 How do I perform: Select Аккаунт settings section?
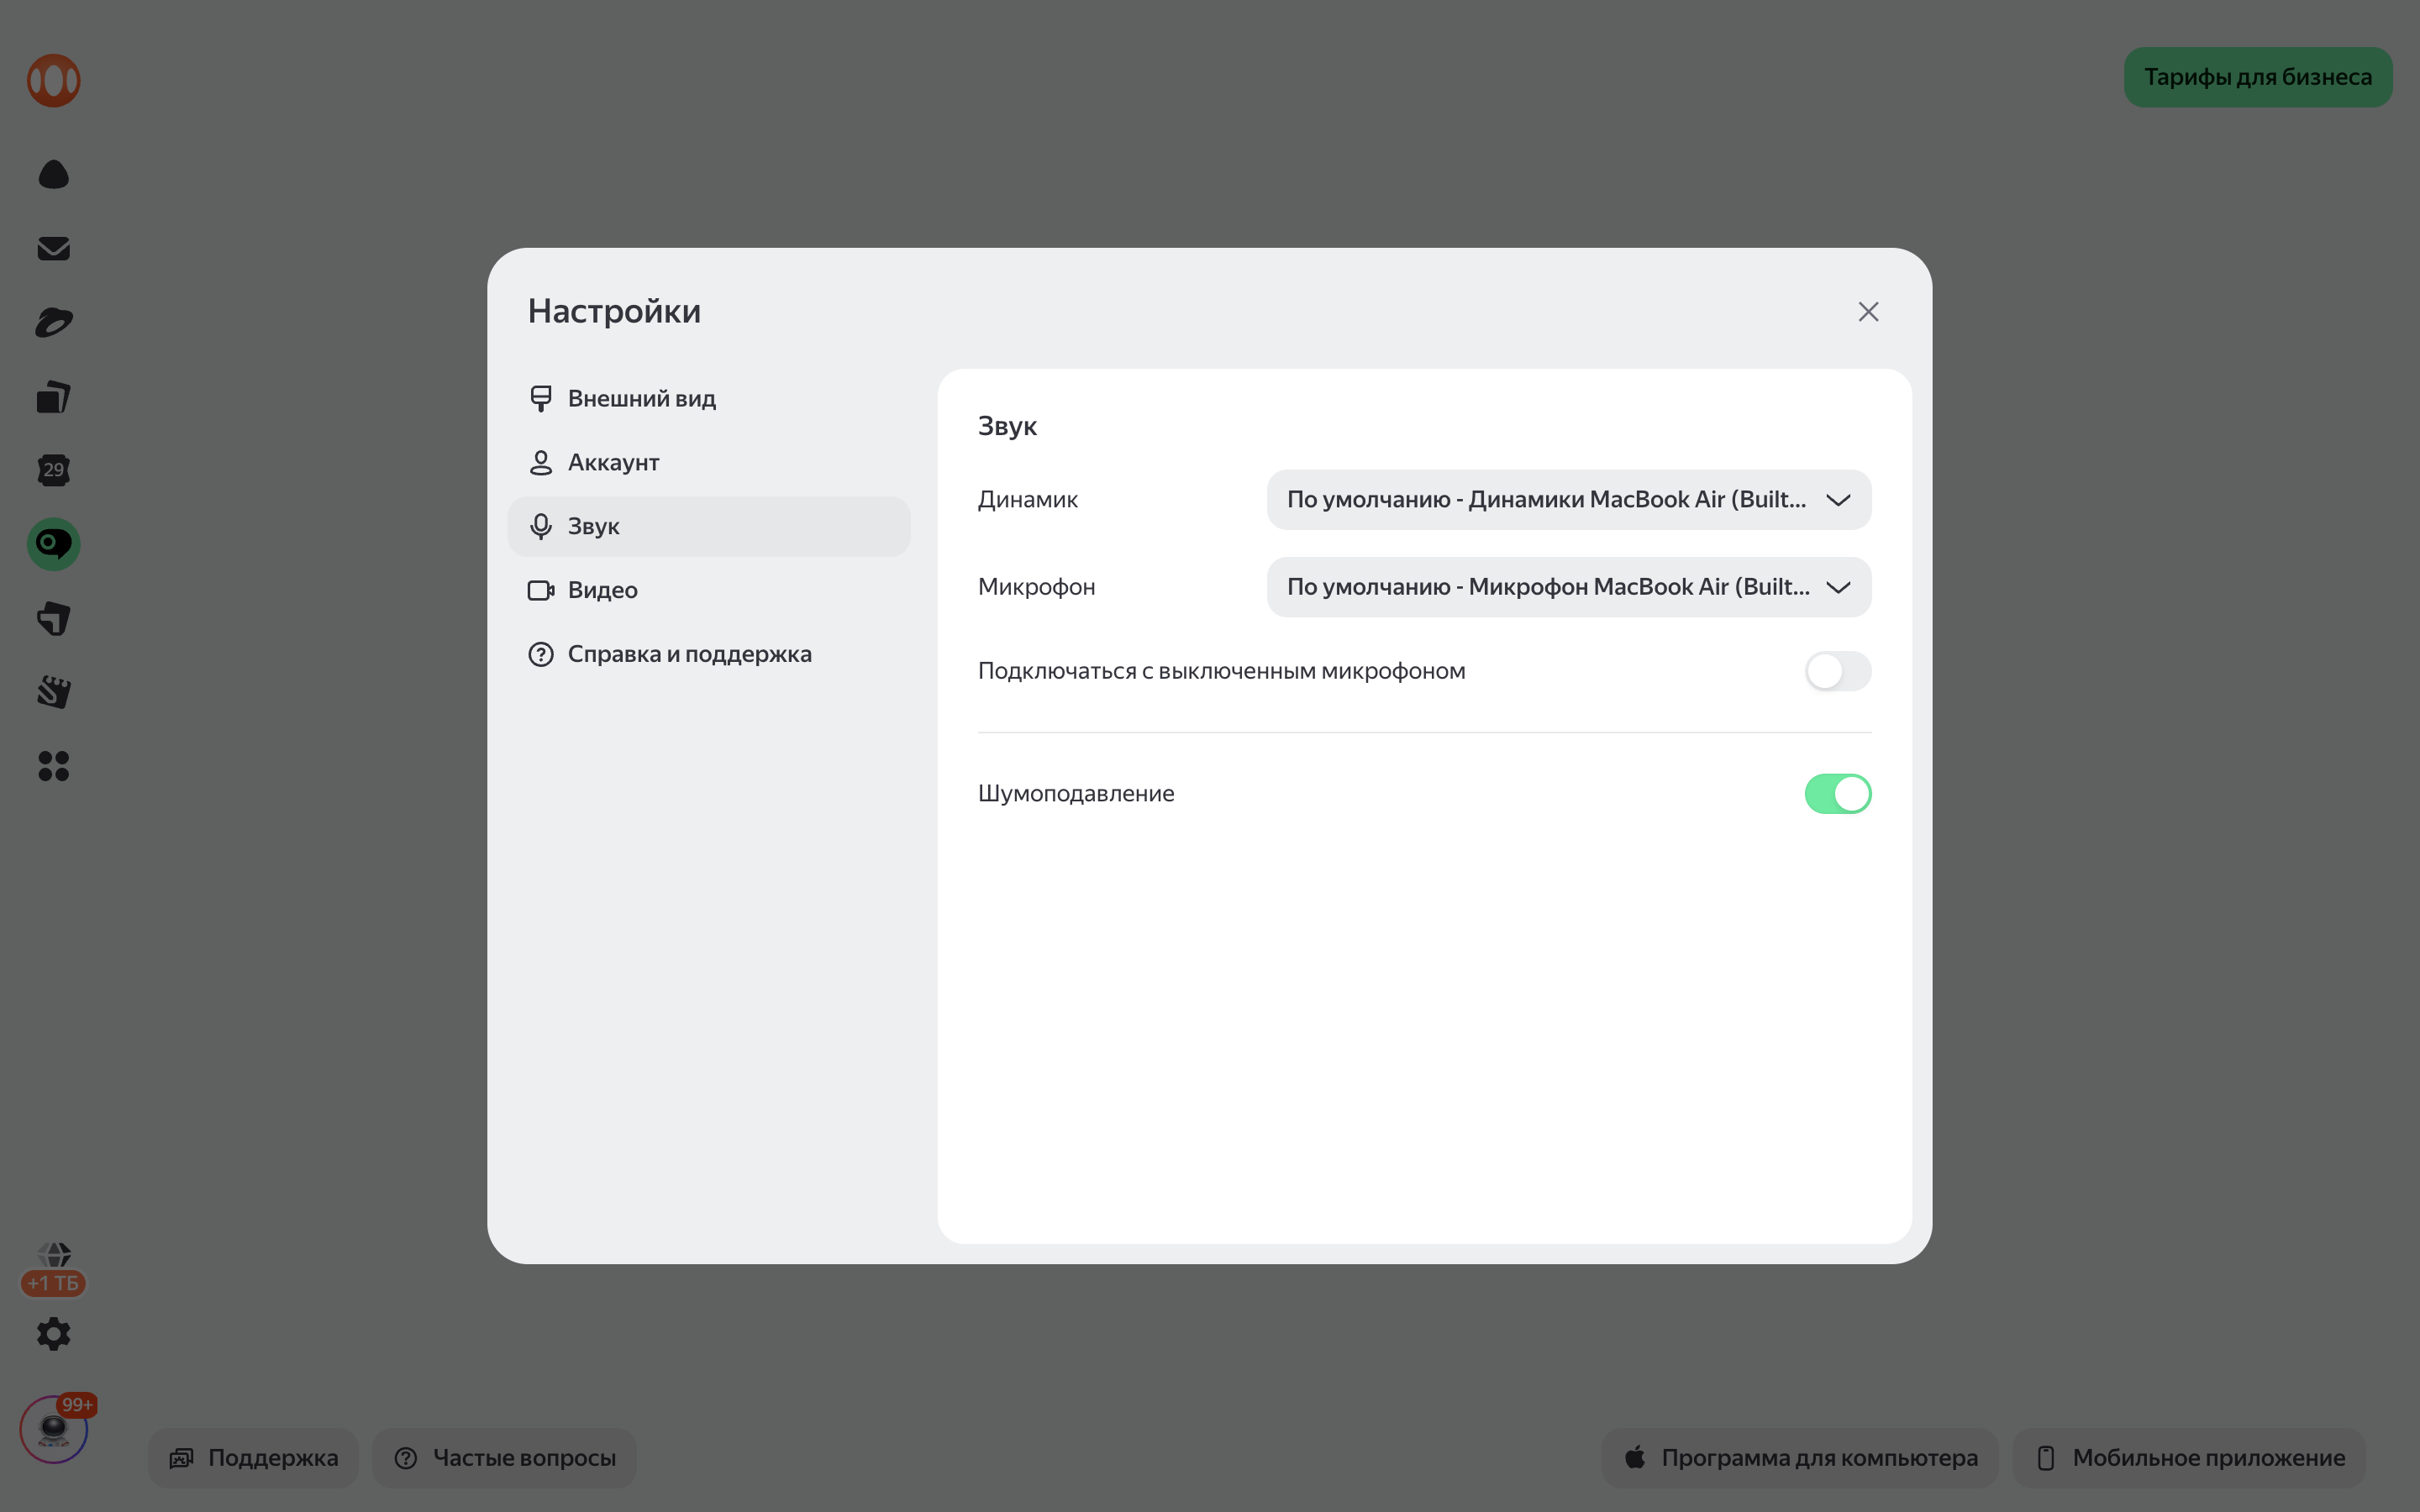click(x=709, y=463)
